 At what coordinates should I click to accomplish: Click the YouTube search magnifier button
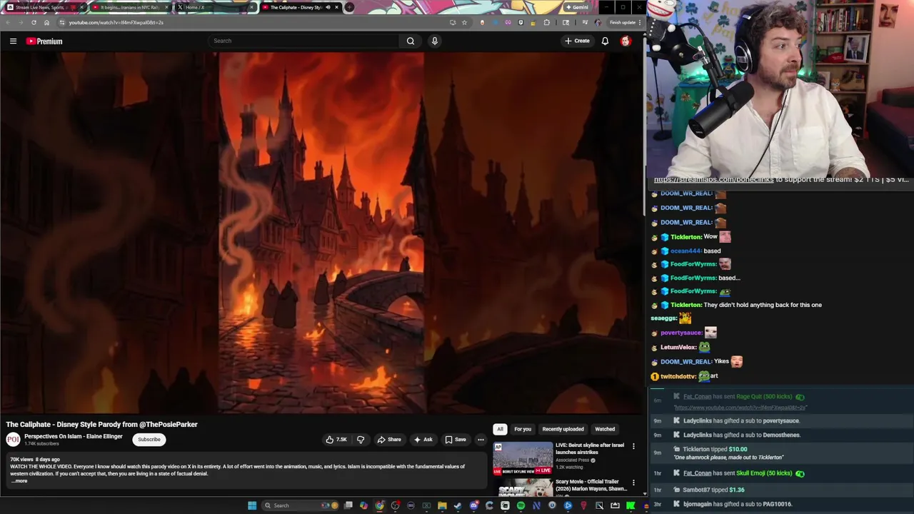click(411, 41)
